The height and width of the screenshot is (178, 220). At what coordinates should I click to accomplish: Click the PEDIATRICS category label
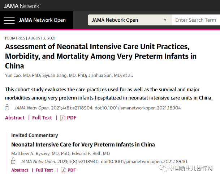[x=15, y=38]
